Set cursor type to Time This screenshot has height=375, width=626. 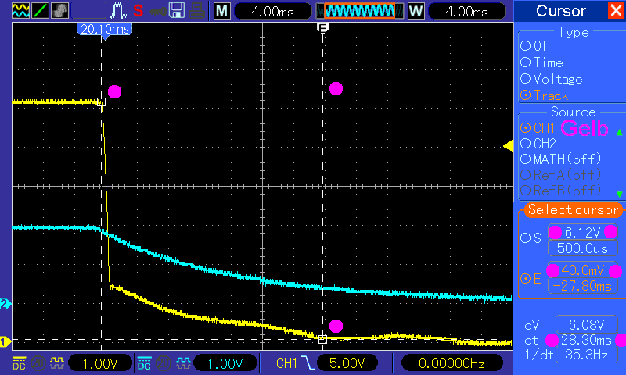point(541,62)
